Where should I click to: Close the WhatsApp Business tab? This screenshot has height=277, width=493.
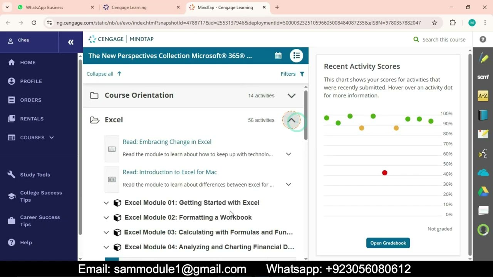(x=92, y=7)
